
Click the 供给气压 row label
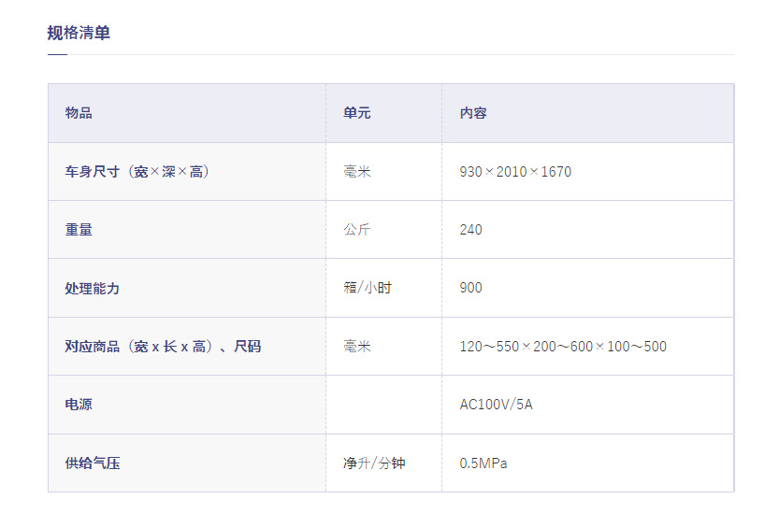pos(92,463)
